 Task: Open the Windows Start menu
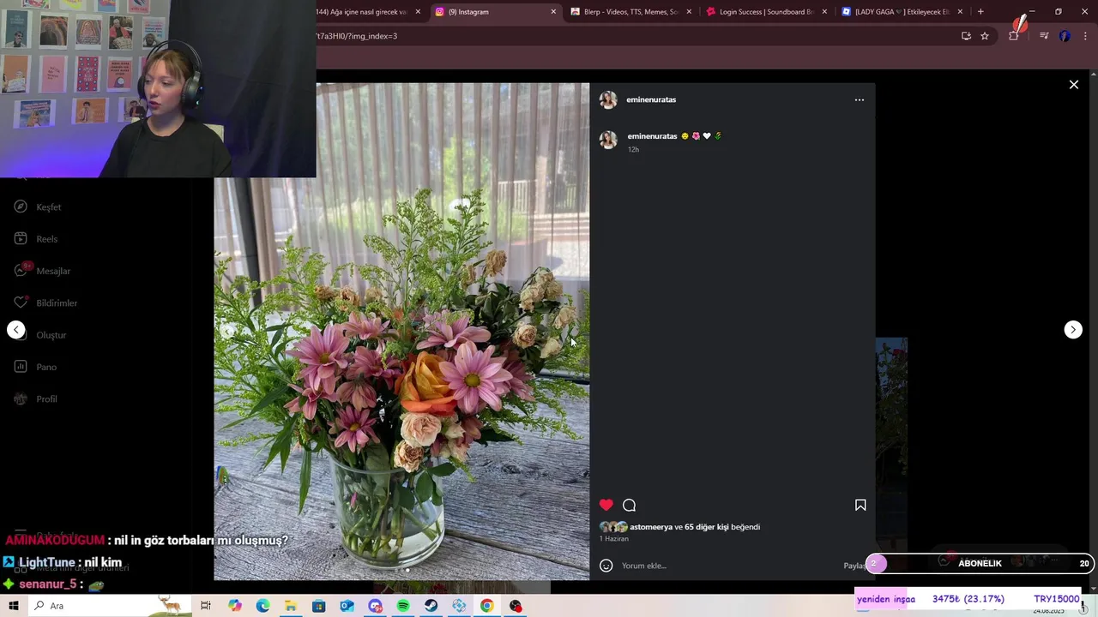14,606
